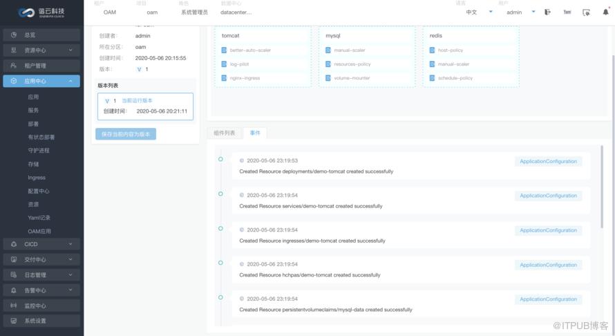Image resolution: width=615 pixels, height=336 pixels.
Task: Click the 当前运行版本 link
Action: [x=137, y=101]
